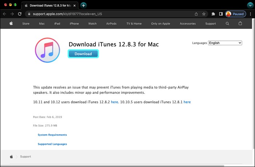Toggle the browser side panel icon
Screen dimensions: 255x167
[x=221, y=14]
